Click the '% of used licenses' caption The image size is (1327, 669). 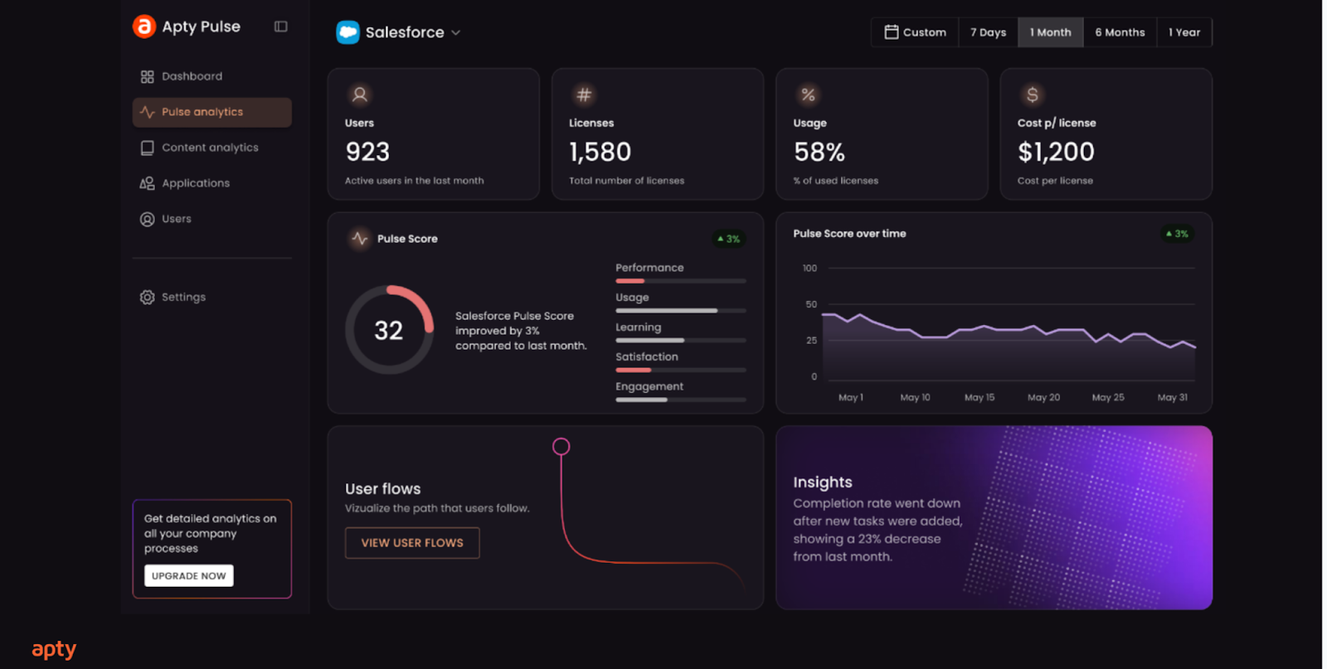click(836, 181)
